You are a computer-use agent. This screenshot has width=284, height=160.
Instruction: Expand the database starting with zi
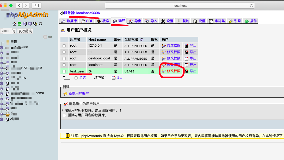click(x=2, y=120)
